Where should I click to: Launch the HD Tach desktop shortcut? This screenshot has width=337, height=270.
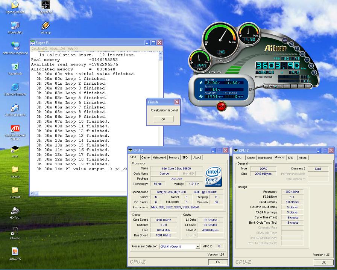pyautogui.click(x=15, y=213)
